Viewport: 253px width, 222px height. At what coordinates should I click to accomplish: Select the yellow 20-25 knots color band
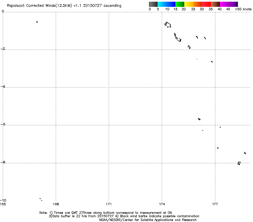click(x=189, y=4)
